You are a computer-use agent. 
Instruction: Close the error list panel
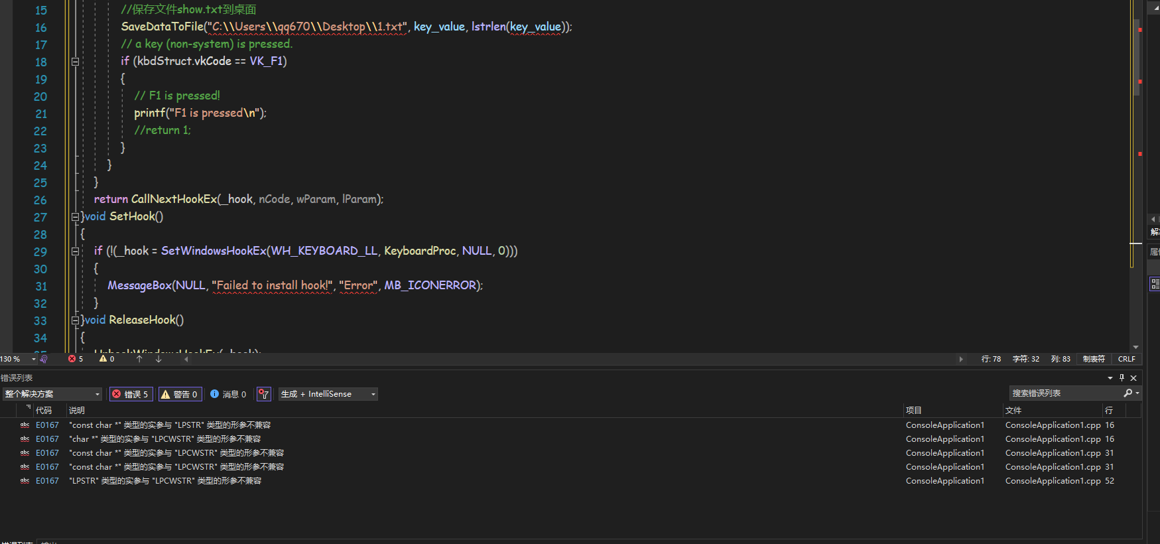[1133, 377]
